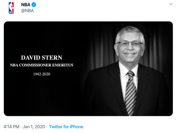The width and height of the screenshot is (177, 133).
Task: Click the Jan 1, 2020 date
Action: pyautogui.click(x=34, y=127)
